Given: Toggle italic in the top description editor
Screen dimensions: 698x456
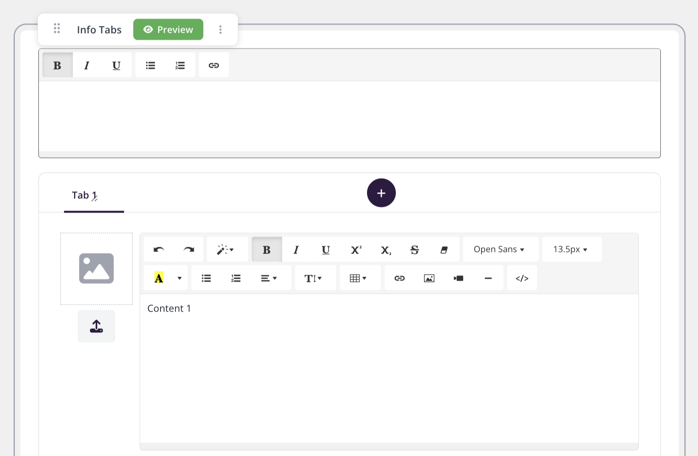Looking at the screenshot, I should [x=87, y=65].
